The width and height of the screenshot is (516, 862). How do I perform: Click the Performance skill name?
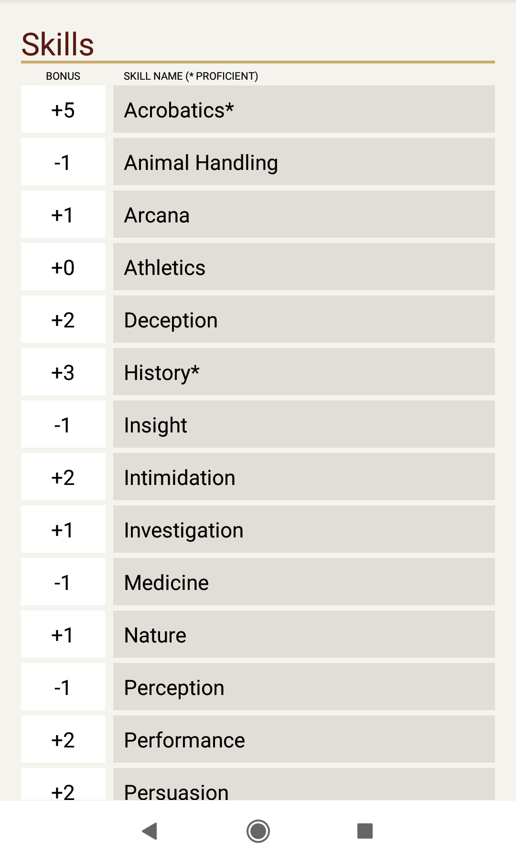click(x=304, y=739)
